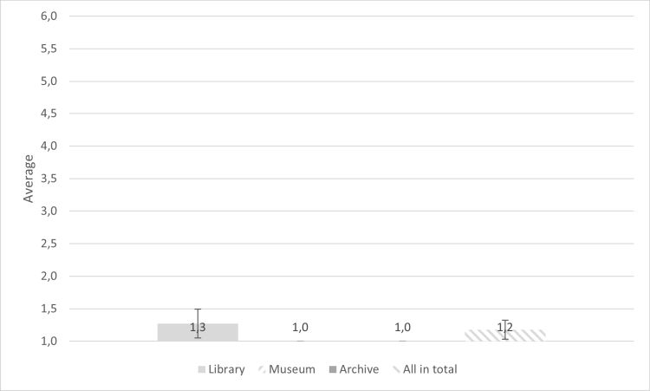This screenshot has width=650, height=391.
Task: Click the Museum legend hatched swatch
Action: pos(262,369)
